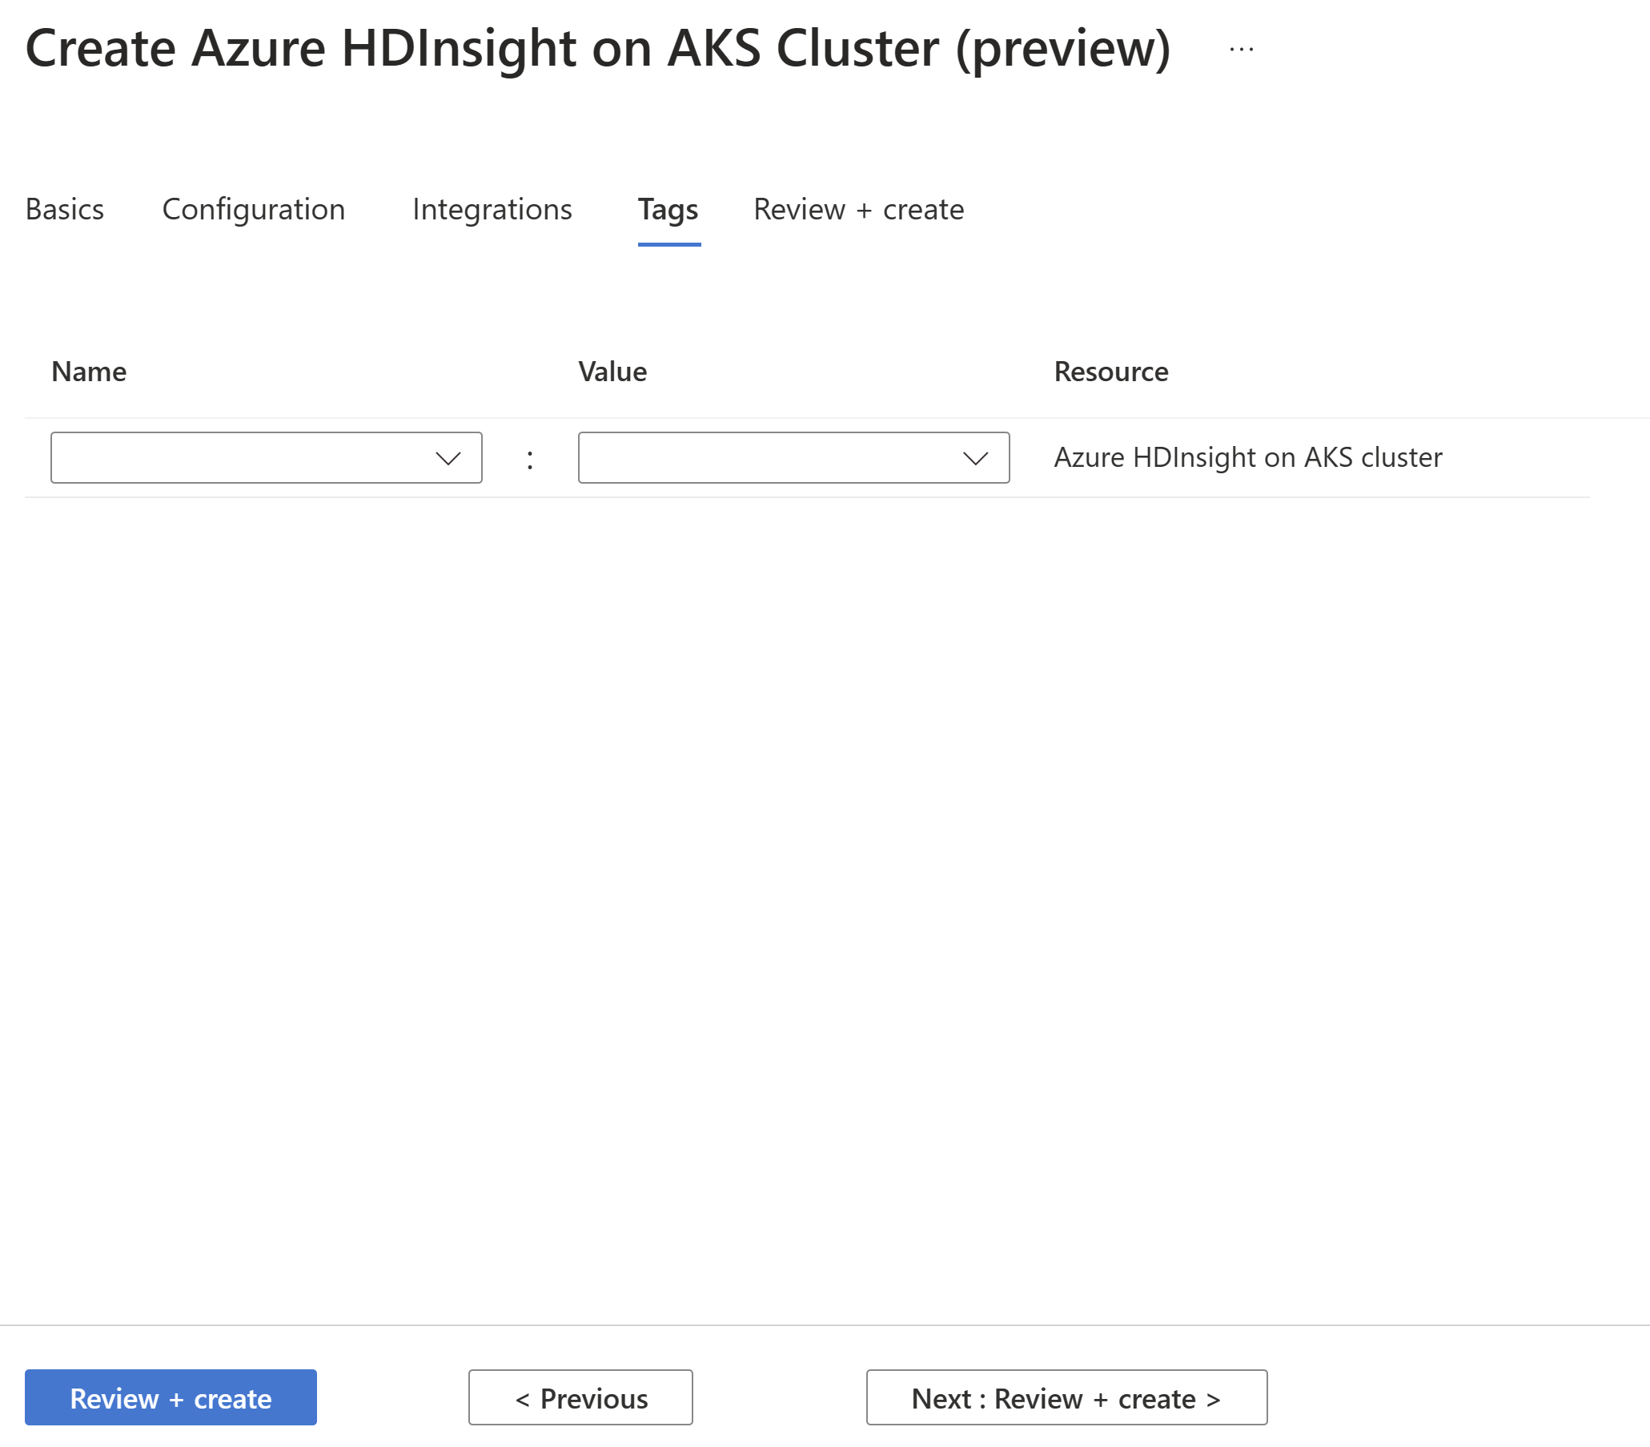1650x1447 pixels.
Task: Open the Configuration tab
Action: [252, 207]
